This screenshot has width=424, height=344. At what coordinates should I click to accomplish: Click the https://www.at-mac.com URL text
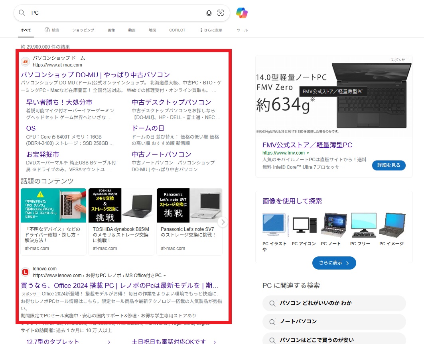(57, 65)
